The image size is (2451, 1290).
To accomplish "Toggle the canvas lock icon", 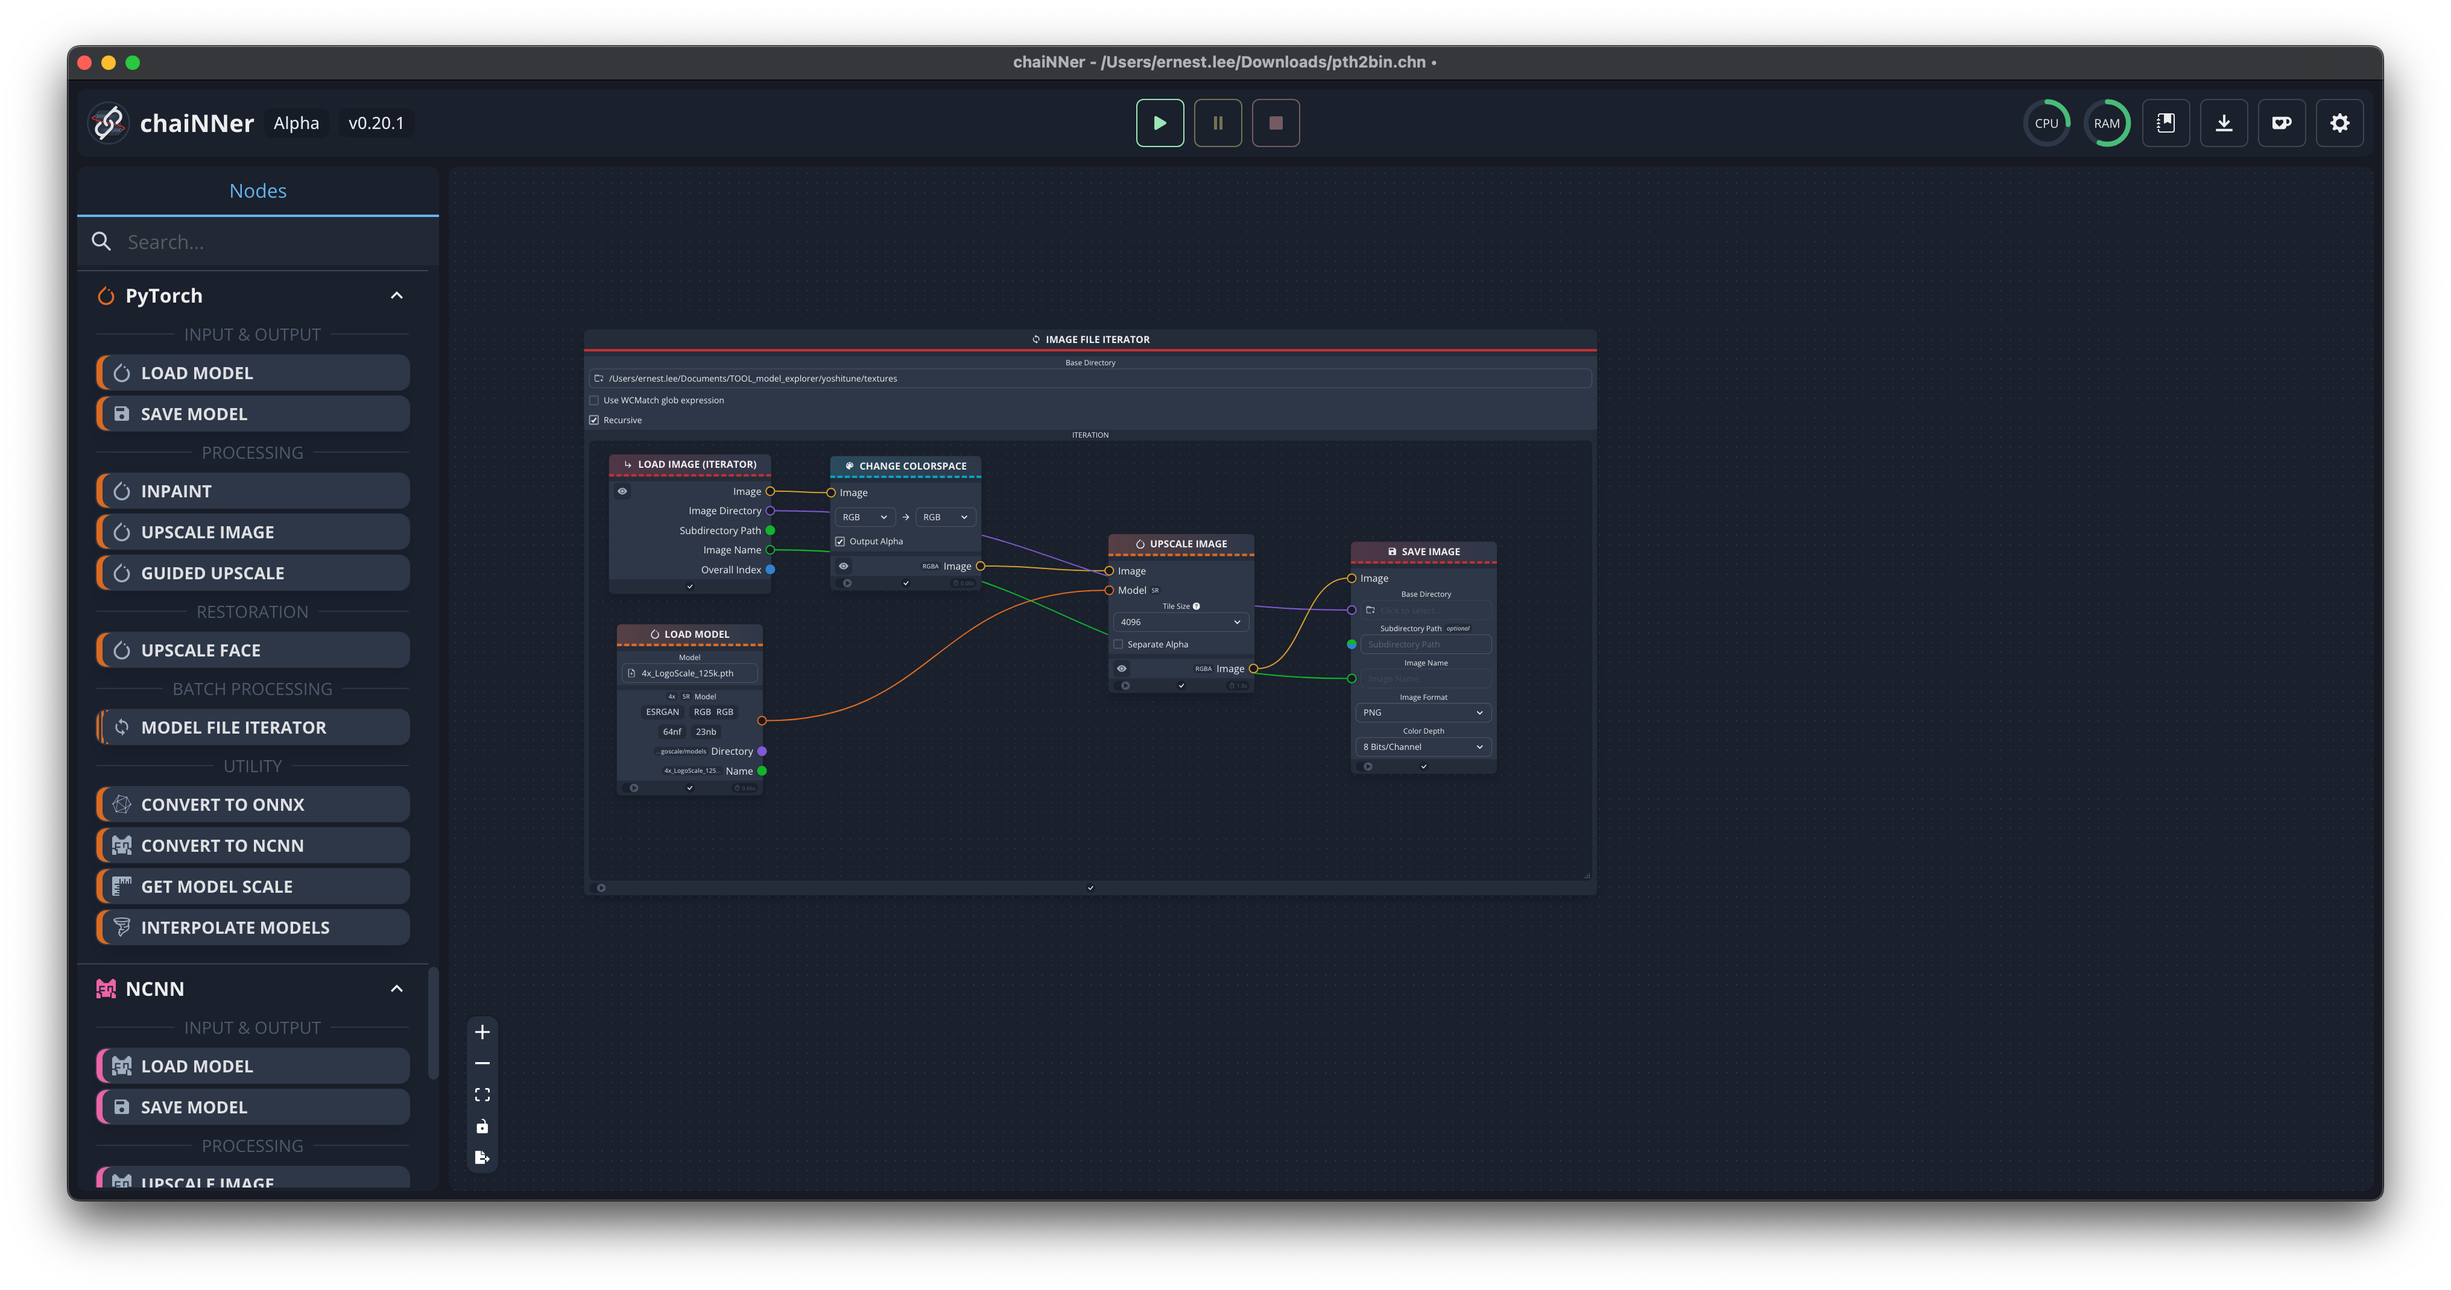I will [x=482, y=1127].
